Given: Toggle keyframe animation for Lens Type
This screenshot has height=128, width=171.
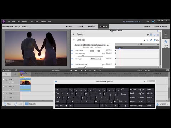Looking at the screenshot, I should click(x=72, y=59).
